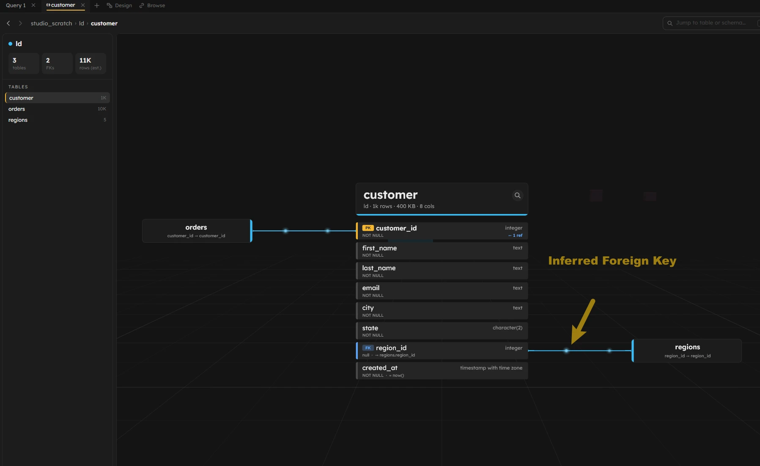Go back with the left chevron
Viewport: 760px width, 466px height.
tap(8, 23)
